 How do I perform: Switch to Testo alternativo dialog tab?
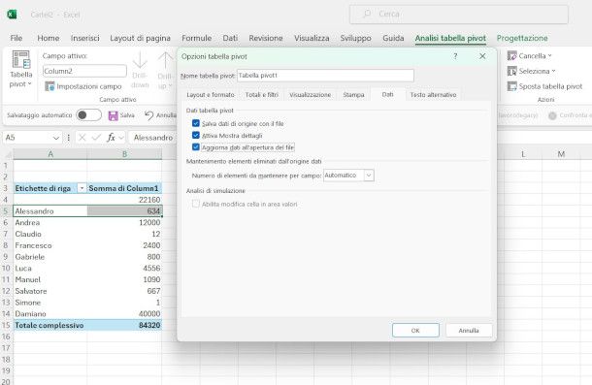point(433,95)
